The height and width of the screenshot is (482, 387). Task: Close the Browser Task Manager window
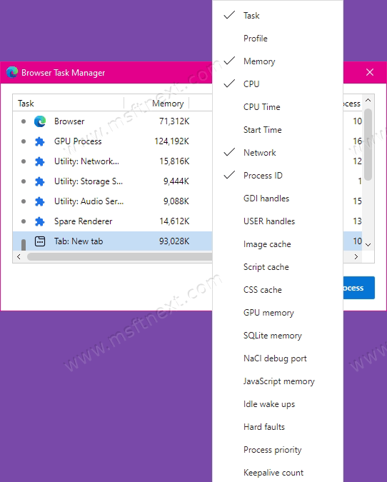pyautogui.click(x=370, y=72)
